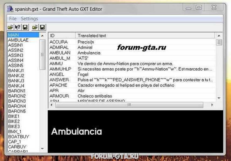Image resolution: width=231 pixels, height=161 pixels.
Task: Select the ANGEL row
Action: point(132,74)
